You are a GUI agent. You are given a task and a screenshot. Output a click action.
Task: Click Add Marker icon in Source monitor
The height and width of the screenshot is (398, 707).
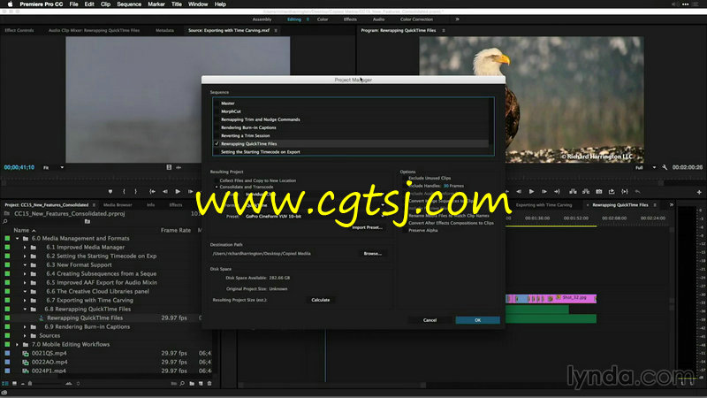tap(110, 192)
